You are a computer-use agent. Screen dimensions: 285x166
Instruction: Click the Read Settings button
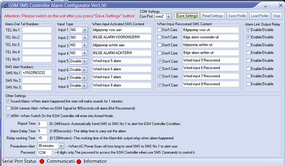coord(213,16)
